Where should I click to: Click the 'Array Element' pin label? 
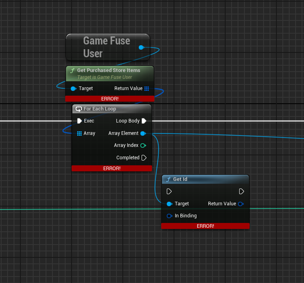123,133
